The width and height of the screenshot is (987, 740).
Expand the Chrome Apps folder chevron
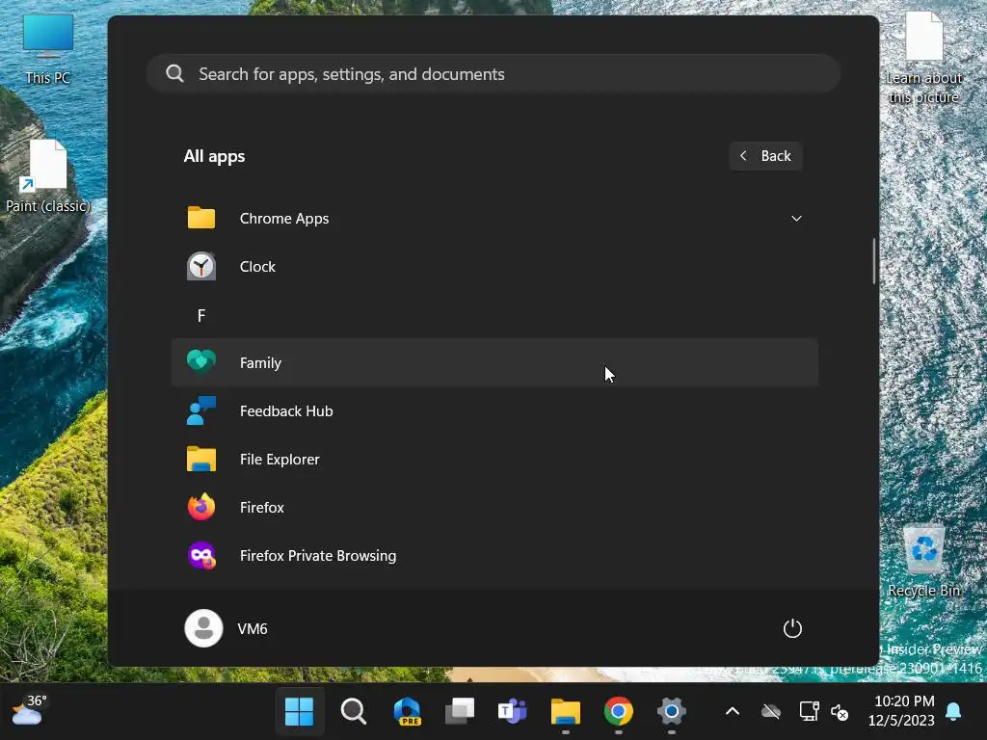point(796,219)
